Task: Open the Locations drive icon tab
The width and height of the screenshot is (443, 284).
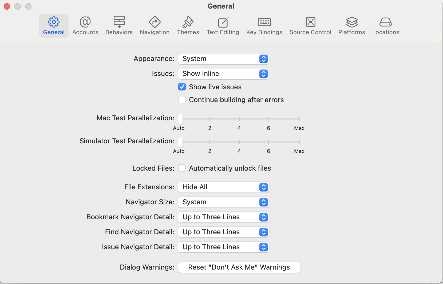Action: 386,26
